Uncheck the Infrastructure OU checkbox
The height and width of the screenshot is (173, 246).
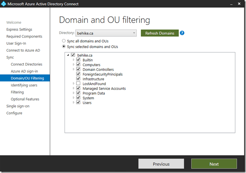tap(78, 79)
